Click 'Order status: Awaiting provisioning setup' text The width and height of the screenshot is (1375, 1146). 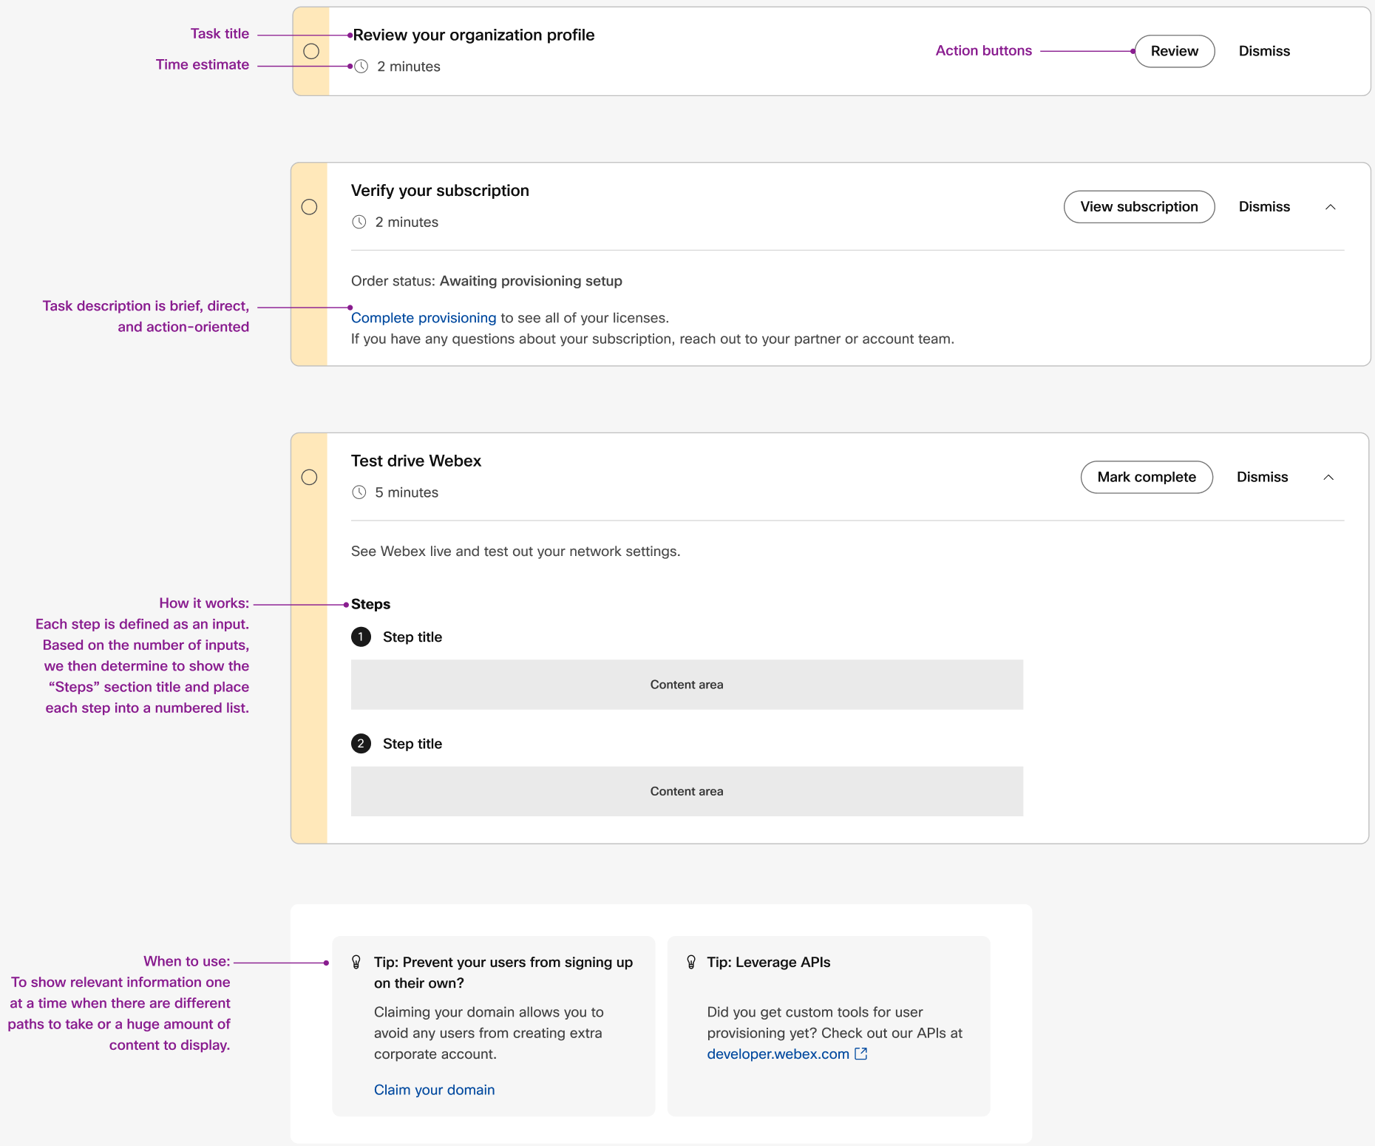coord(486,281)
